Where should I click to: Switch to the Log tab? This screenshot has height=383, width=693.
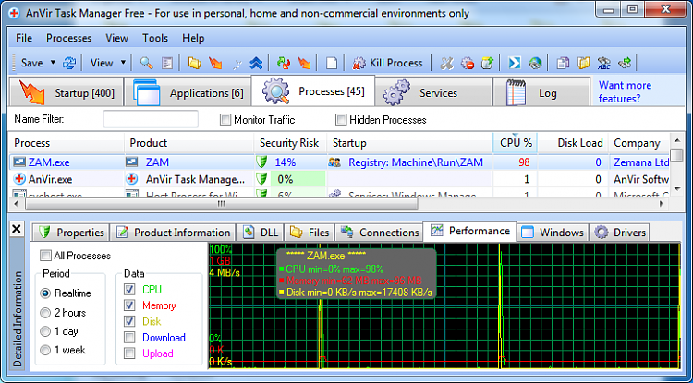[x=541, y=92]
